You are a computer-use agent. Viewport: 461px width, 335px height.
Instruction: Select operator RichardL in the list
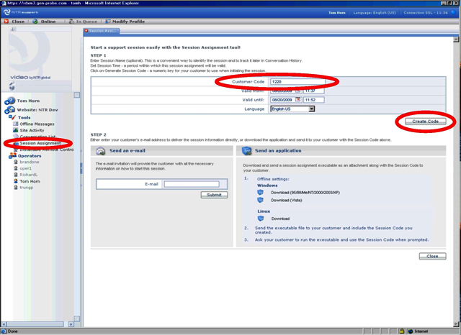[x=30, y=175]
